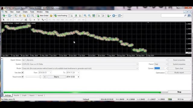Toggle the Visual mode checkbox

coord(23,77)
